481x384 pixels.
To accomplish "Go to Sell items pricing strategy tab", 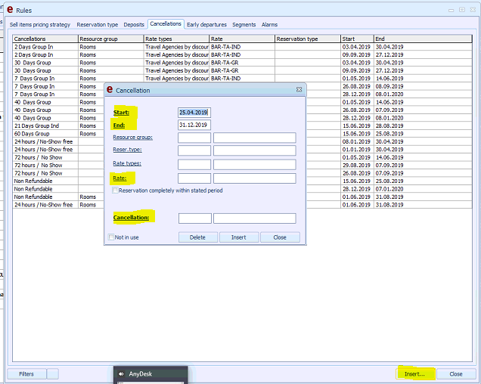I will pos(41,25).
